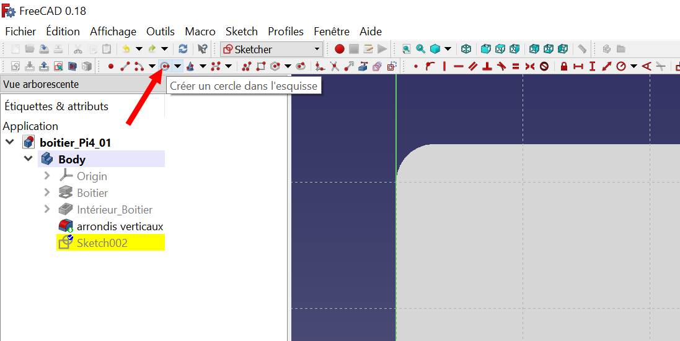Set the front view cube
The height and width of the screenshot is (341, 680).
point(486,49)
